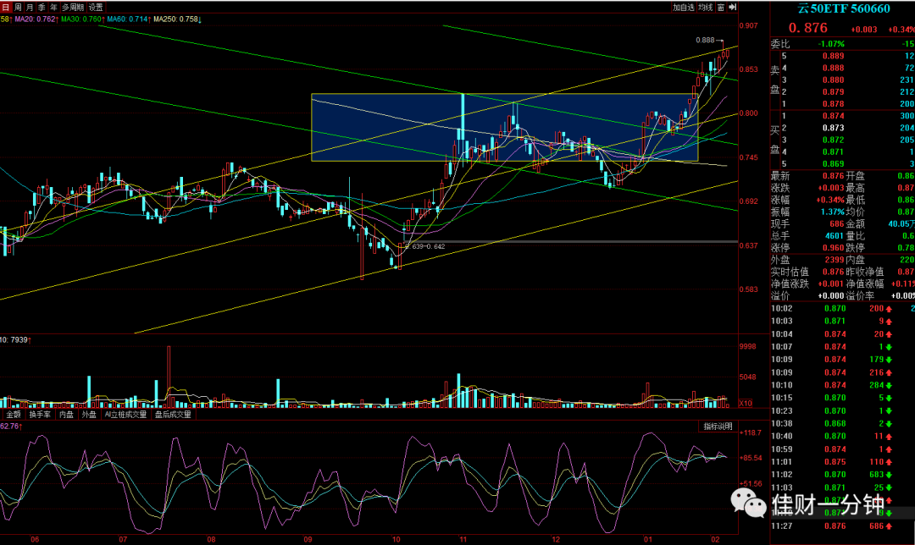Click the 实时估值 0.876 value

pos(834,272)
